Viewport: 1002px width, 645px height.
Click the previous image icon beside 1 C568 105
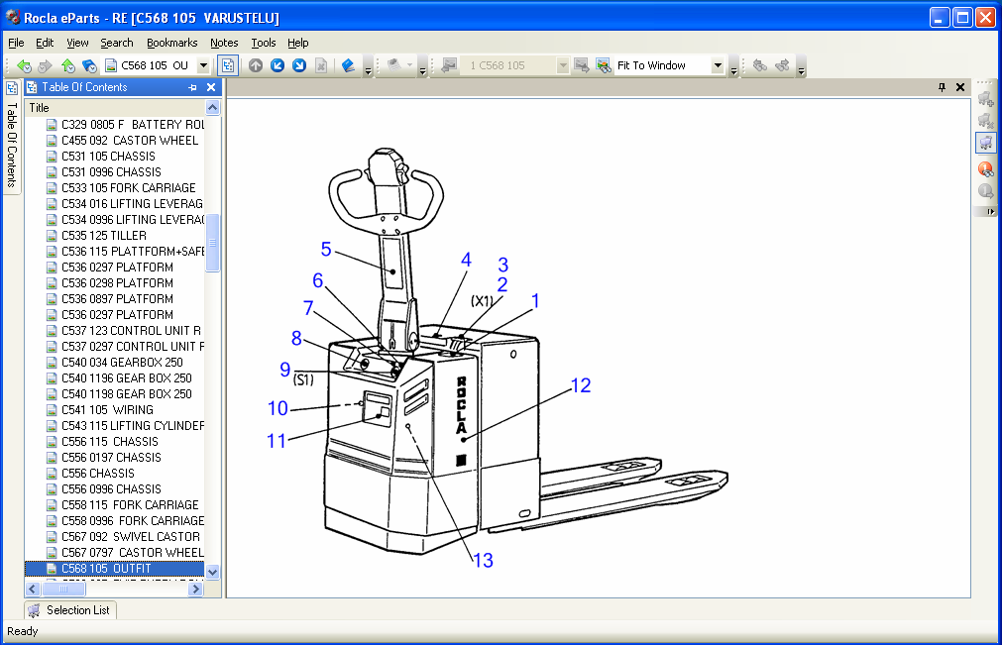[x=450, y=65]
